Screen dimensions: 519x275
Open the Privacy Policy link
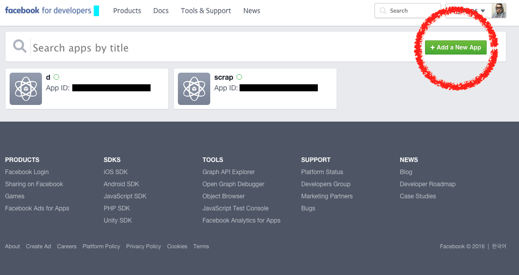coord(144,246)
